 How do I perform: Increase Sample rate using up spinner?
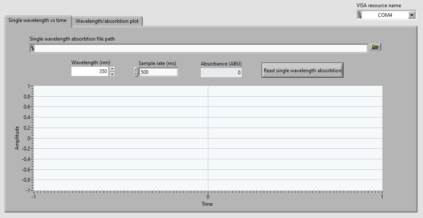[x=136, y=70]
